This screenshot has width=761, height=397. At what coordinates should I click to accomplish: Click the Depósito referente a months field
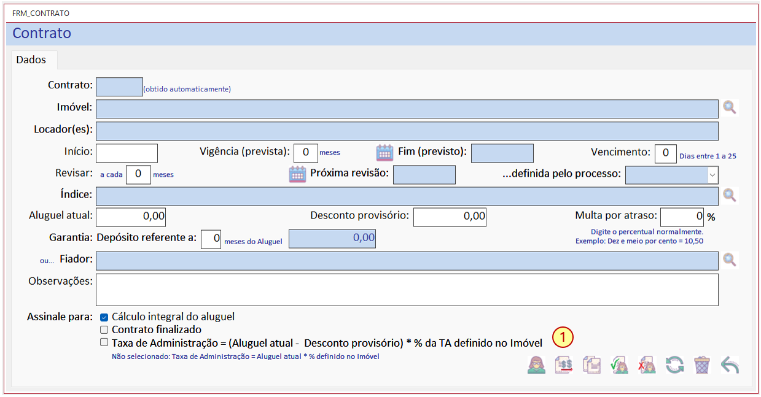tap(211, 238)
